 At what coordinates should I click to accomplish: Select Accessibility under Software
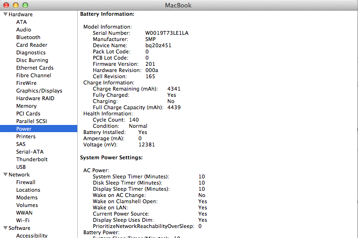click(x=32, y=235)
